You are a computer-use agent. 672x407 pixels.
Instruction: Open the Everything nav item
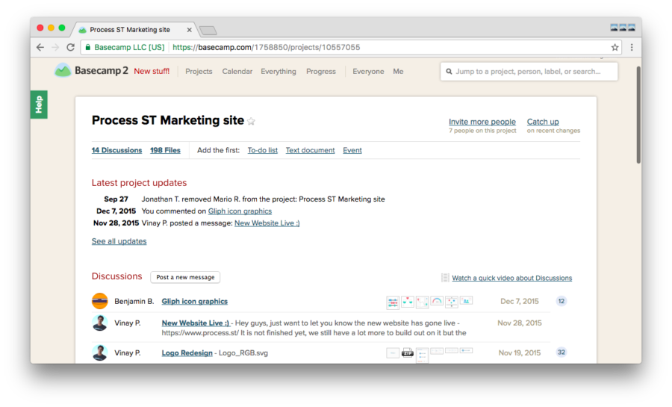click(279, 72)
